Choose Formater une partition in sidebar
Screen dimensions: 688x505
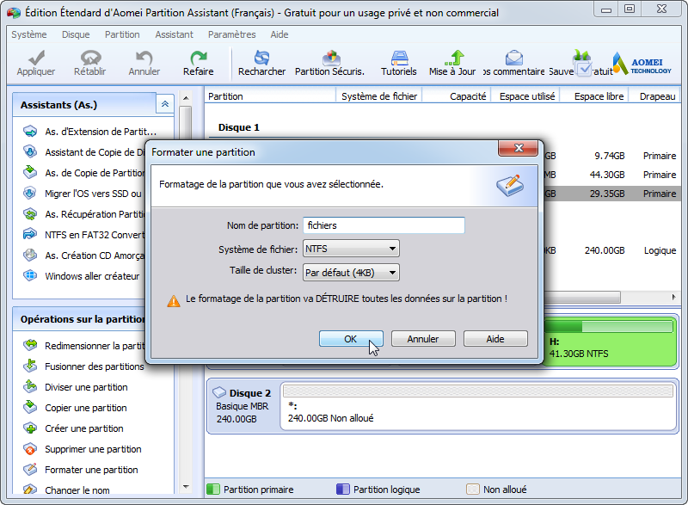(x=81, y=470)
